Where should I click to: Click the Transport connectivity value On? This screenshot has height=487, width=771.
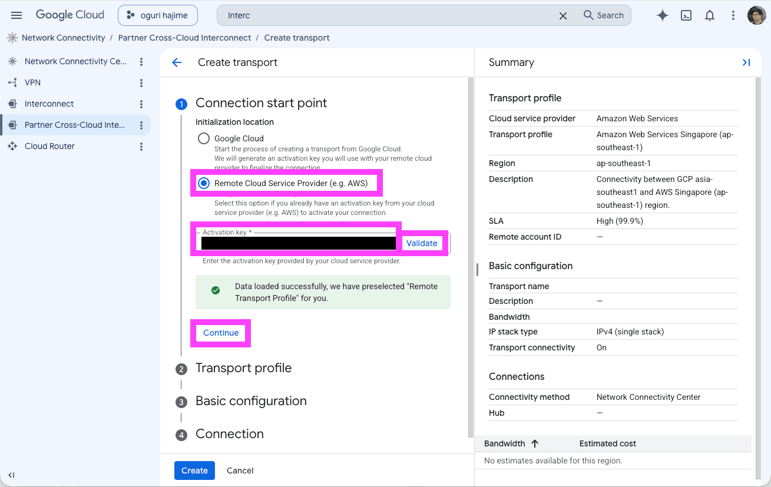point(601,347)
